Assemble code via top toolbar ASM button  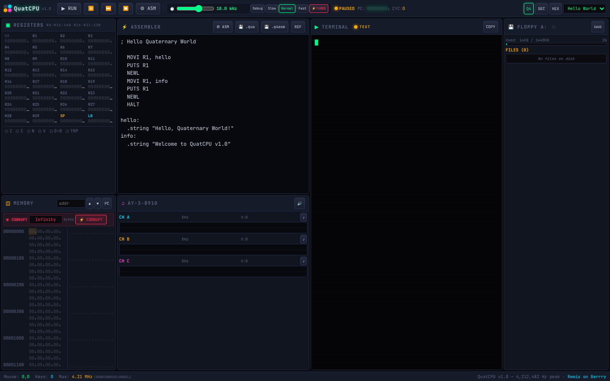[148, 9]
